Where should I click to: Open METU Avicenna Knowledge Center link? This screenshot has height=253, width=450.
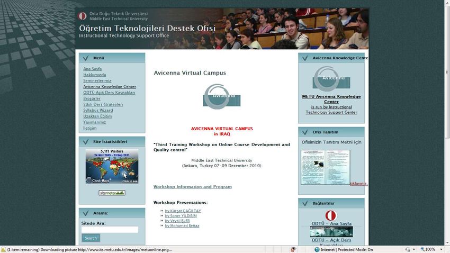click(x=331, y=100)
